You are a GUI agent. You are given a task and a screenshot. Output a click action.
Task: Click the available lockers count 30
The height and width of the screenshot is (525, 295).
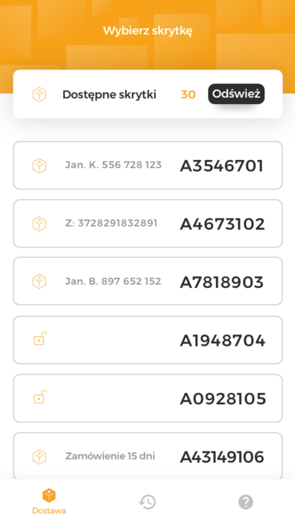tap(189, 94)
